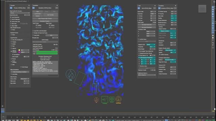The width and height of the screenshot is (216, 121).
Task: Click the Cache File Content log box
Action: (x=45, y=68)
